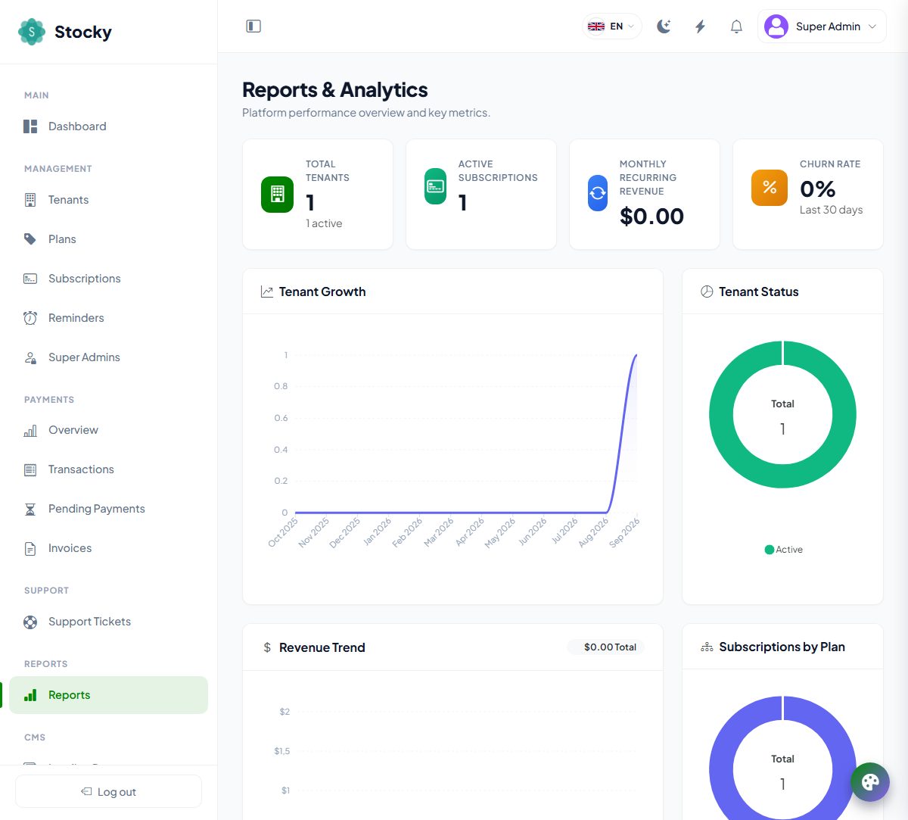
Task: View Invoices from sidebar
Action: tap(109, 548)
